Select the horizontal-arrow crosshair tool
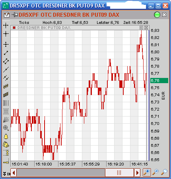Viewport: 171px width, 179px height. tap(6, 25)
